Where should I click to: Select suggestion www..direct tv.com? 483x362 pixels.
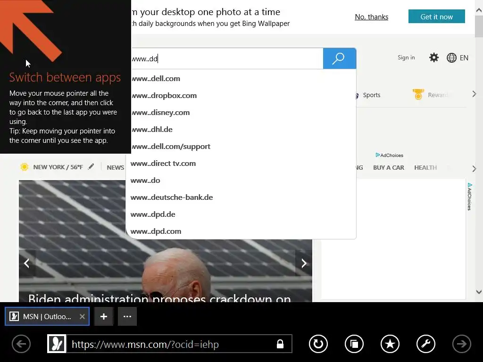coord(241,163)
